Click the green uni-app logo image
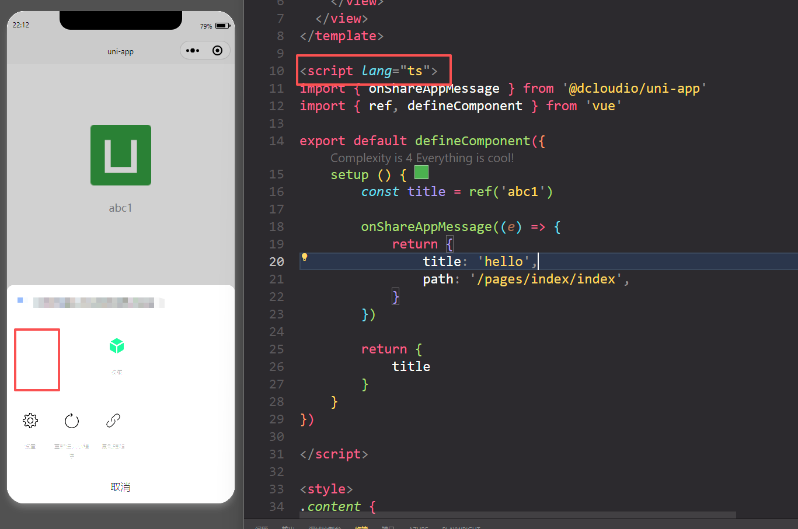Image resolution: width=798 pixels, height=529 pixels. click(121, 155)
